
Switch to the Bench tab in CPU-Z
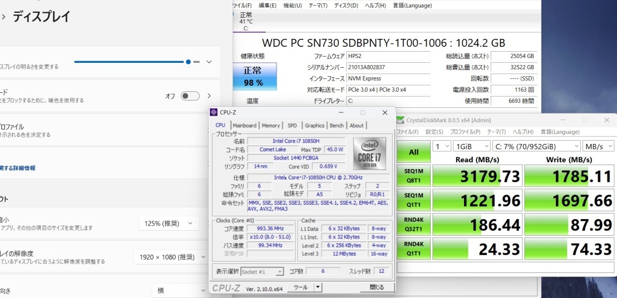click(337, 126)
